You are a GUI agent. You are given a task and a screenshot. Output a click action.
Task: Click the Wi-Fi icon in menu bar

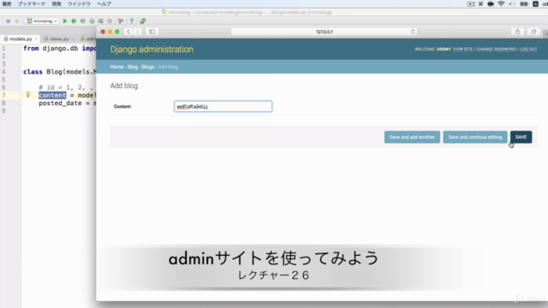pos(501,3)
